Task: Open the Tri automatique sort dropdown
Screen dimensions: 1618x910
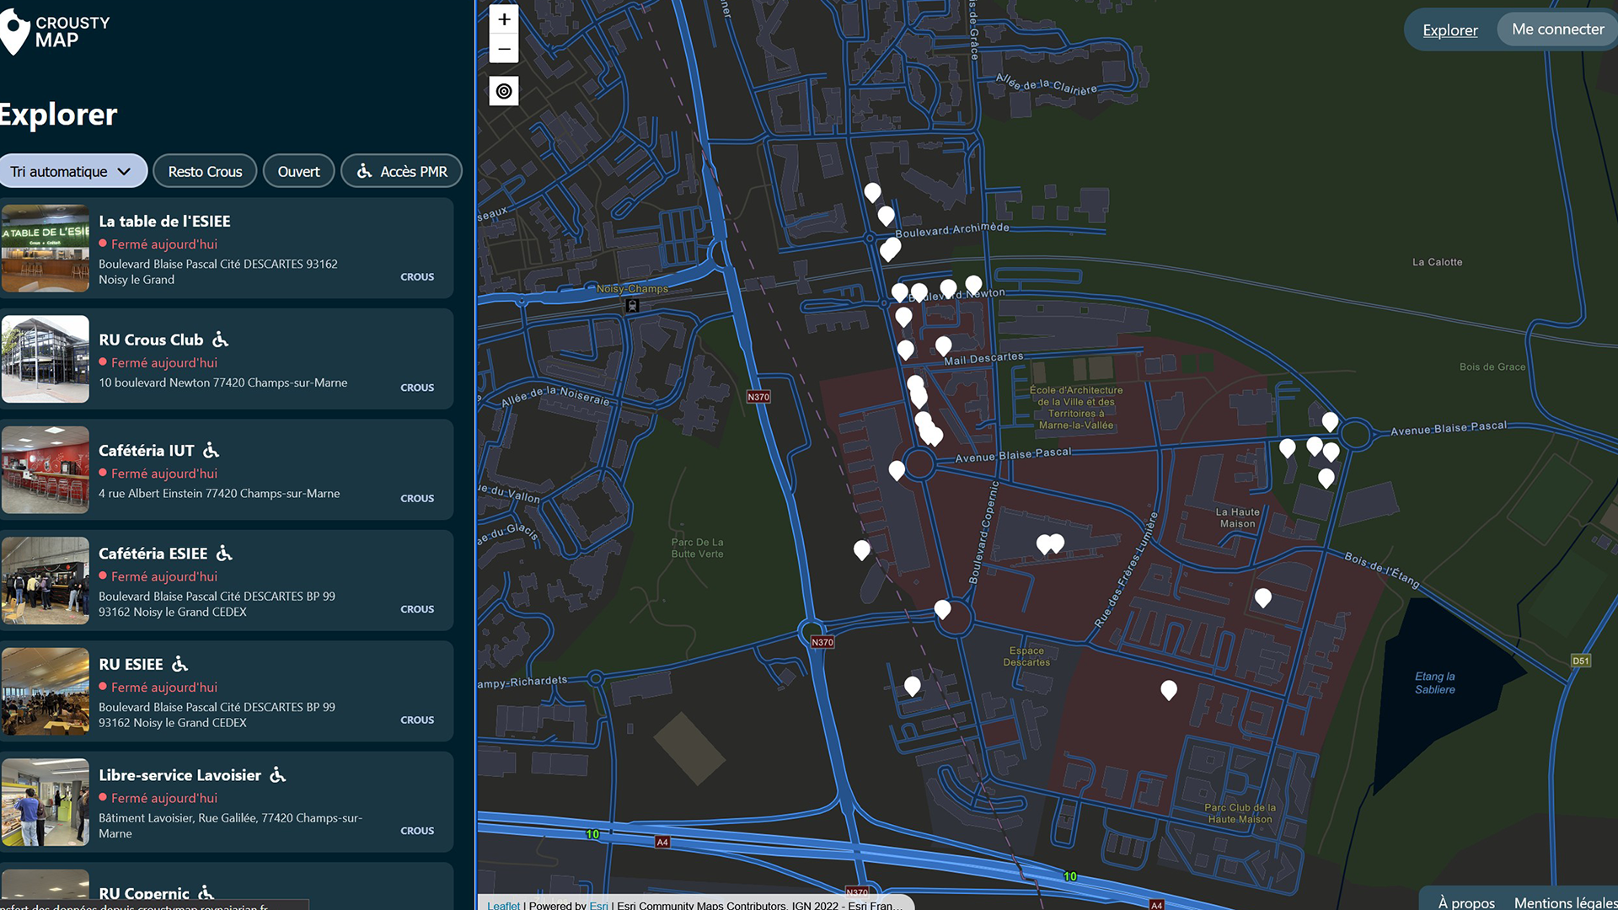Action: pos(72,171)
